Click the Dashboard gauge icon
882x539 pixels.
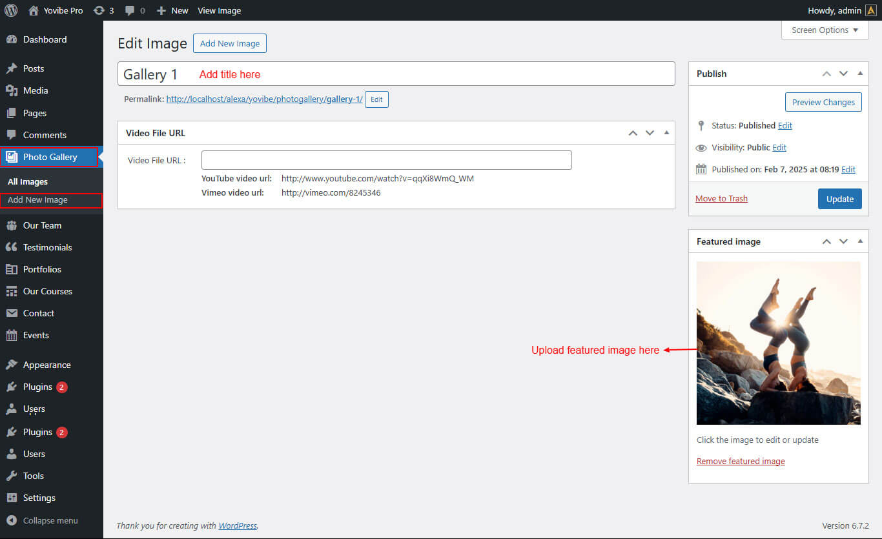point(12,39)
